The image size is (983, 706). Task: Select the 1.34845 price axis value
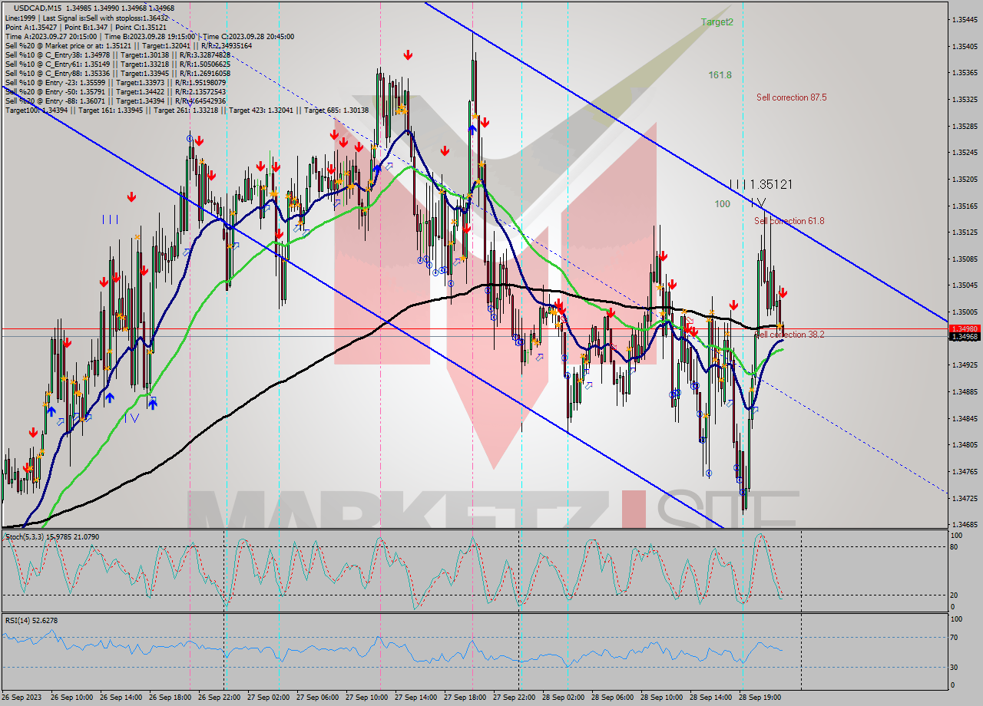click(x=965, y=419)
